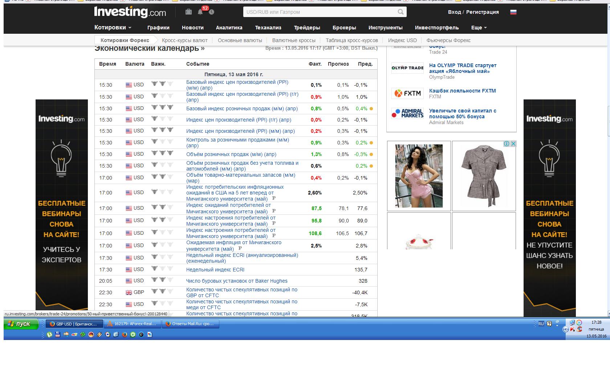This screenshot has width=610, height=381.
Task: Click the floppy disk quick launch icon
Action: point(58,335)
